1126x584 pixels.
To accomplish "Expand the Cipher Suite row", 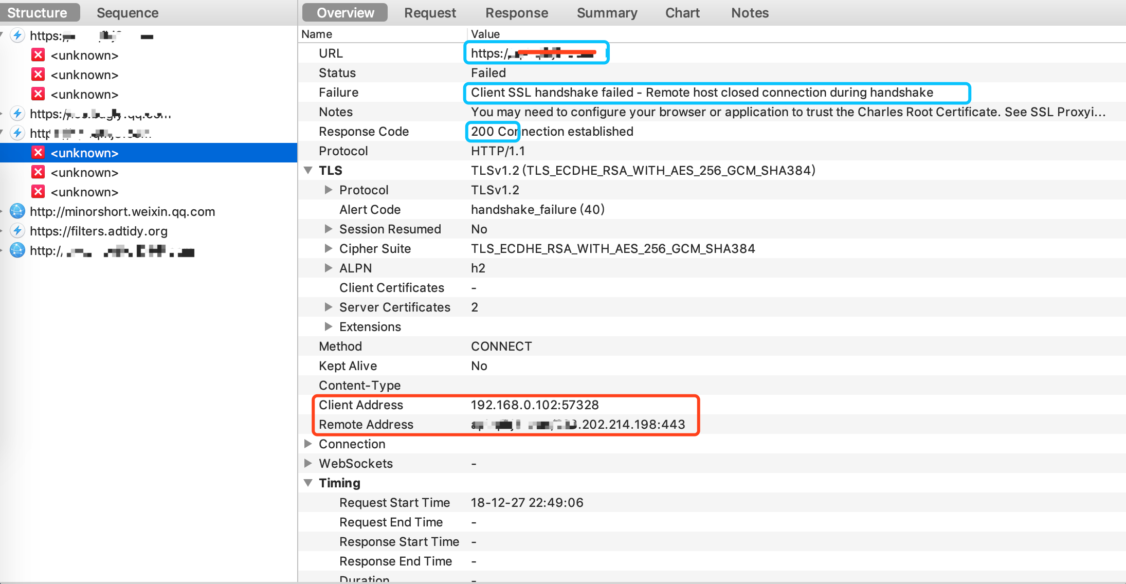I will pos(328,248).
